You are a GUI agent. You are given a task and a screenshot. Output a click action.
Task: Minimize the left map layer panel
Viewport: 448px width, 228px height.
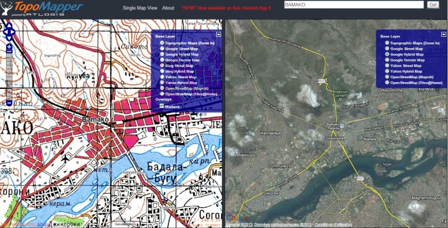pyautogui.click(x=218, y=35)
